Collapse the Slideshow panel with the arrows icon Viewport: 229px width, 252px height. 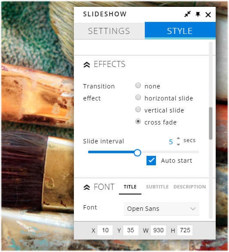187,14
